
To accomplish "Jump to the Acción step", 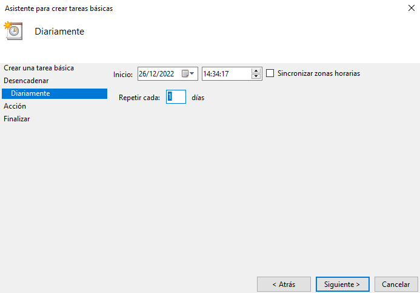I will pyautogui.click(x=15, y=106).
